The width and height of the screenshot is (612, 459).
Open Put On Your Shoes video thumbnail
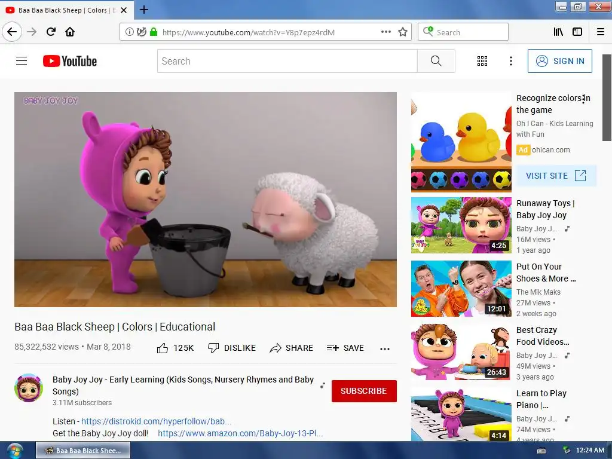[x=461, y=289]
